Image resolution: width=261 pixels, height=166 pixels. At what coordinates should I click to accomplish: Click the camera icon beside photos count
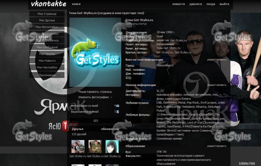(118, 106)
